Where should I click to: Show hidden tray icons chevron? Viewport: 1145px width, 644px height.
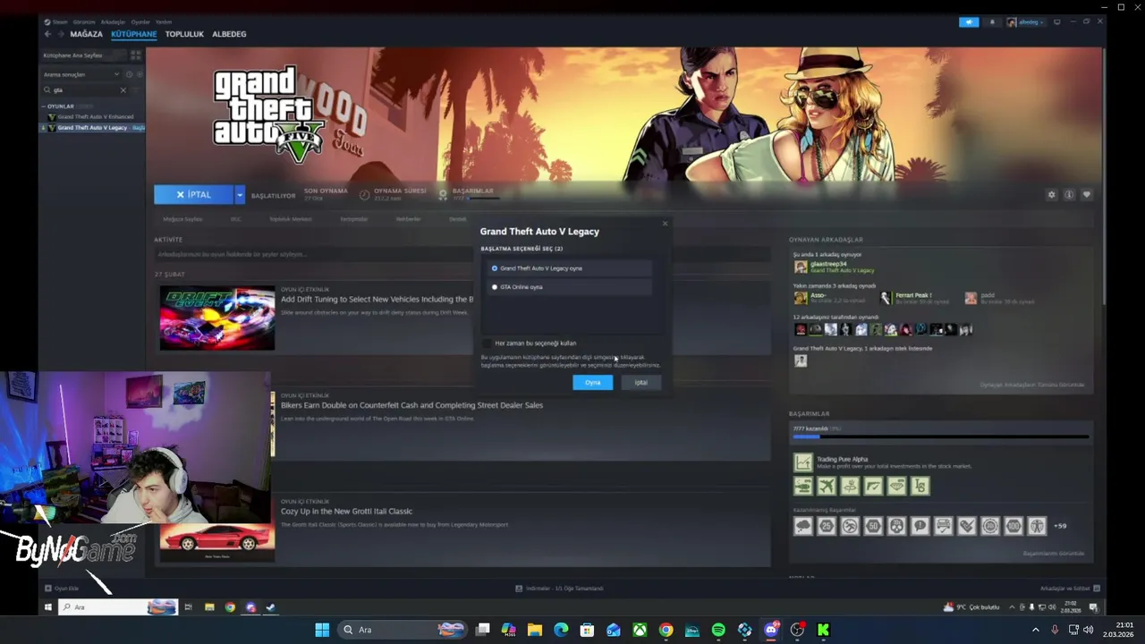[x=1036, y=630]
